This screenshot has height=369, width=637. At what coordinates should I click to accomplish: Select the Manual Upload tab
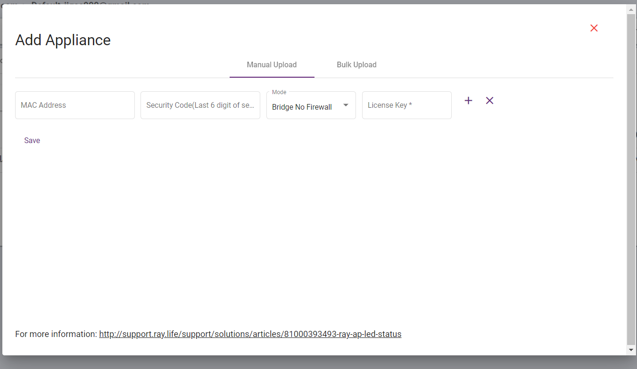coord(272,65)
